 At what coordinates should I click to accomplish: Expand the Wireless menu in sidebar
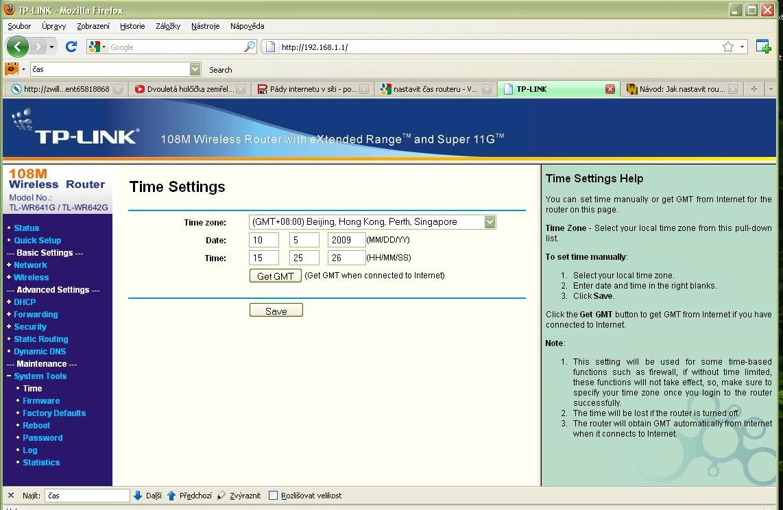click(31, 278)
